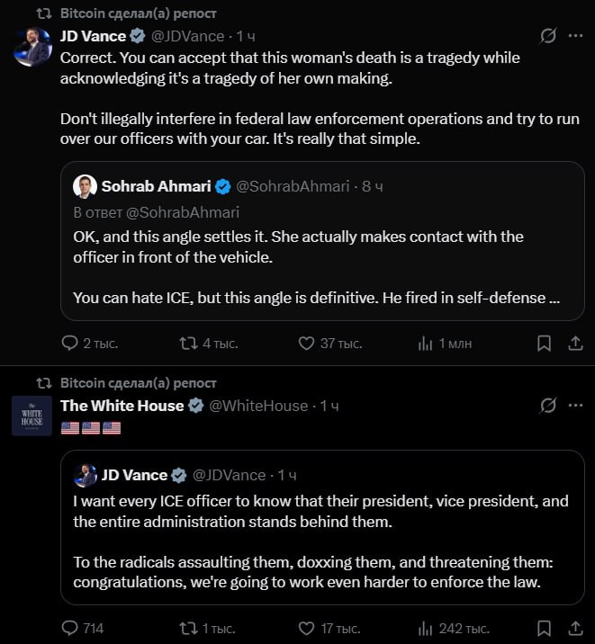Viewport: 595px width, 644px height.
Task: Click The White House avatar thumbnail
Action: (x=32, y=416)
